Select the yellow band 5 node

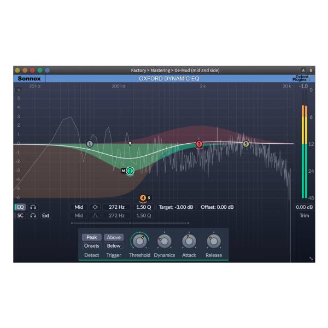[x=245, y=144]
